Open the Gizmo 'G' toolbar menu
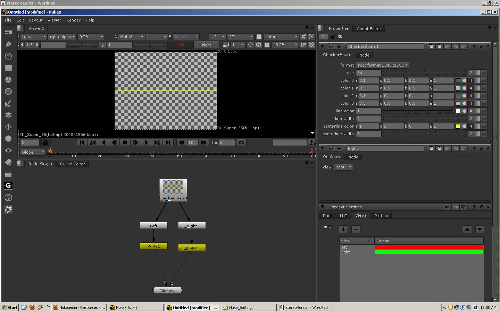Viewport: 500px width, 312px height. tap(8, 186)
